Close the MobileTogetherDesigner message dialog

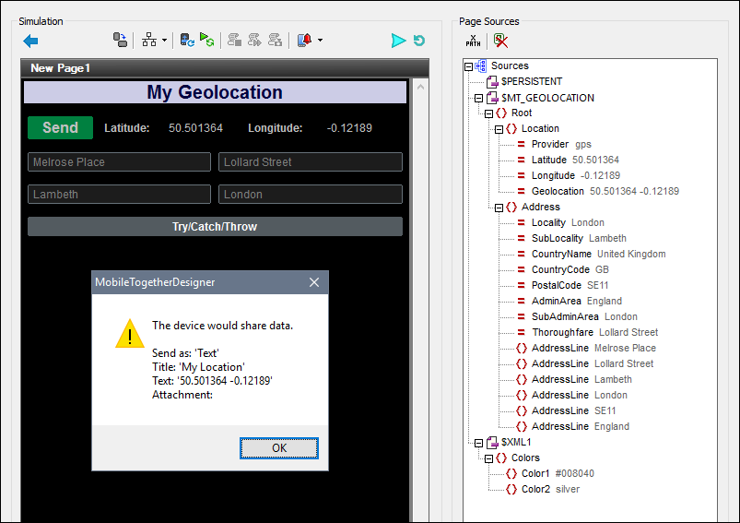coord(313,282)
